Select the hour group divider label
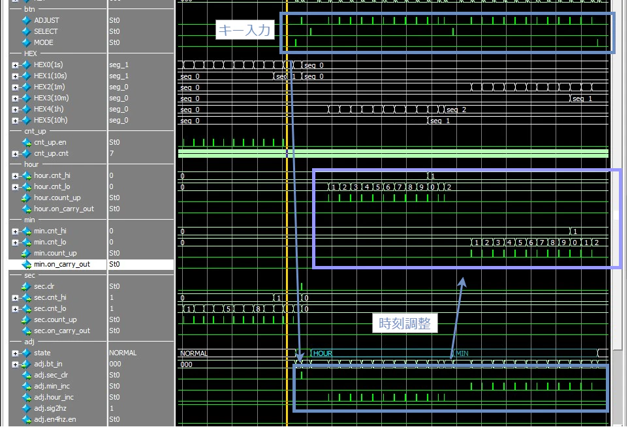This screenshot has width=630, height=427. 31,164
